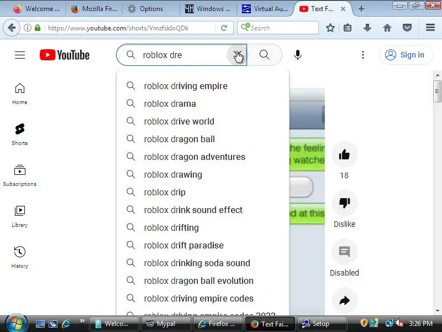
Task: Reload the page with the refresh icon
Action: pos(224,28)
